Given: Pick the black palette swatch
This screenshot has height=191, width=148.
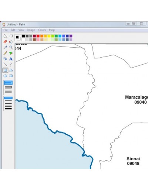Looking at the screenshot, I should 23,36.
